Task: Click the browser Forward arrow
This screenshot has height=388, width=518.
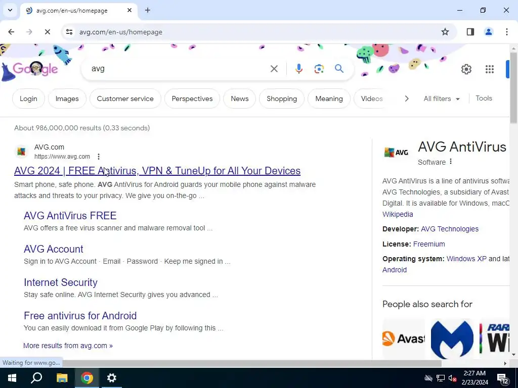Action: 29,32
